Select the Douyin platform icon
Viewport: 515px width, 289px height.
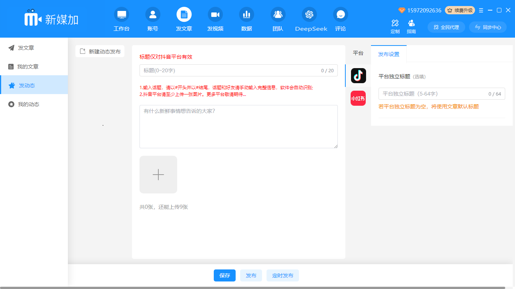coord(358,76)
